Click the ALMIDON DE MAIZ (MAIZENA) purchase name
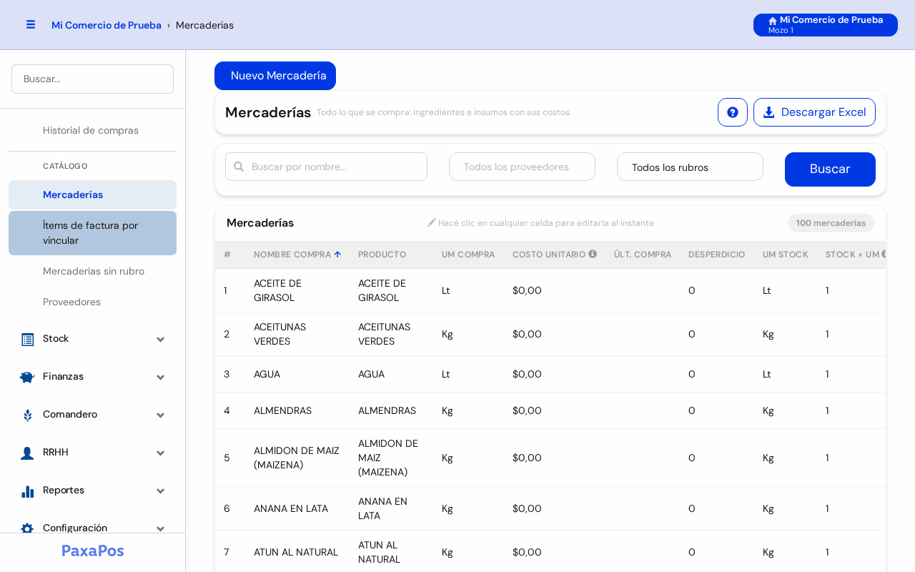This screenshot has width=915, height=572. click(x=297, y=458)
